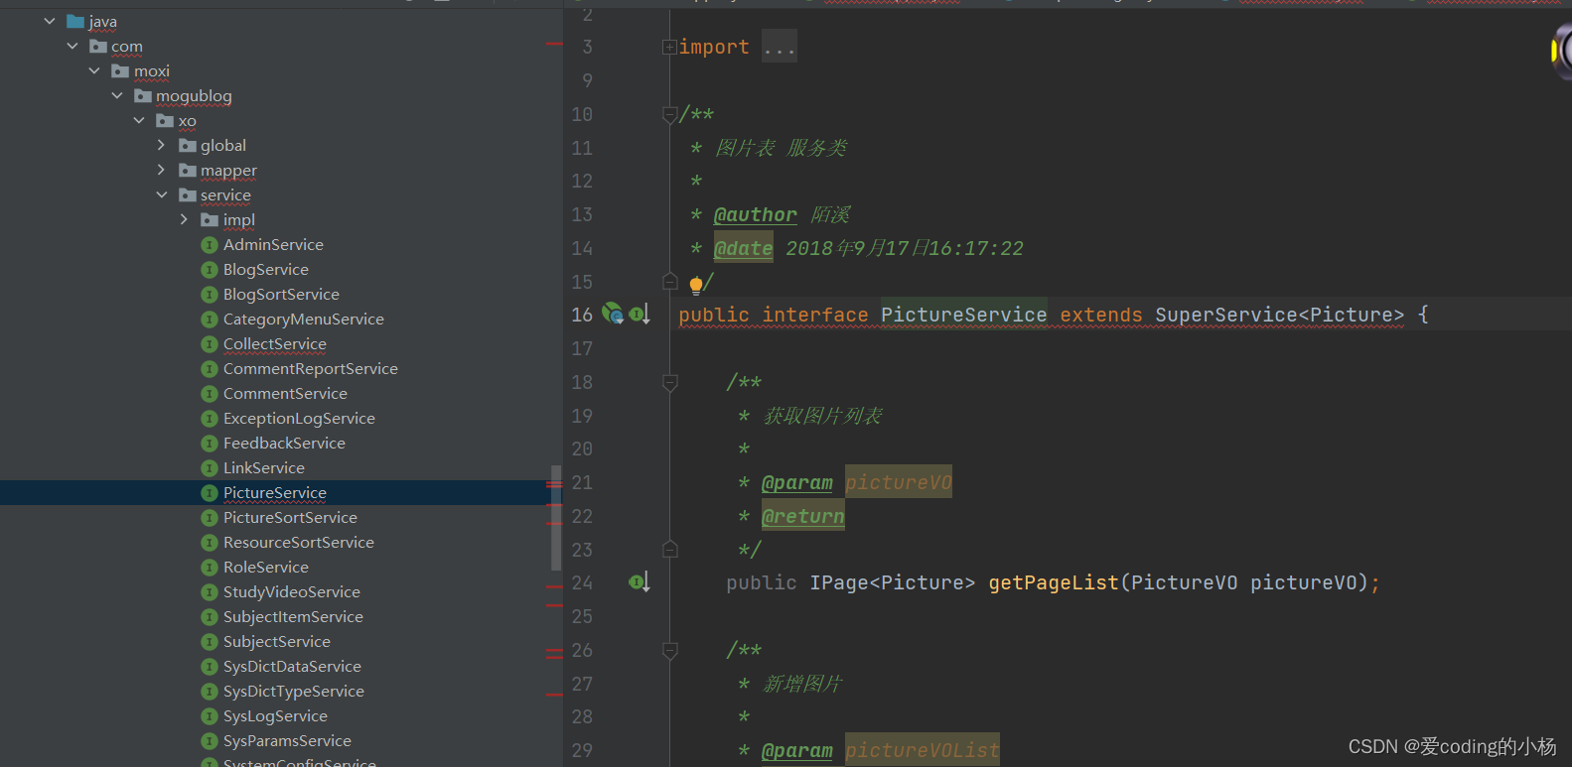Collapse the xo package node
Image resolution: width=1572 pixels, height=767 pixels.
139,120
